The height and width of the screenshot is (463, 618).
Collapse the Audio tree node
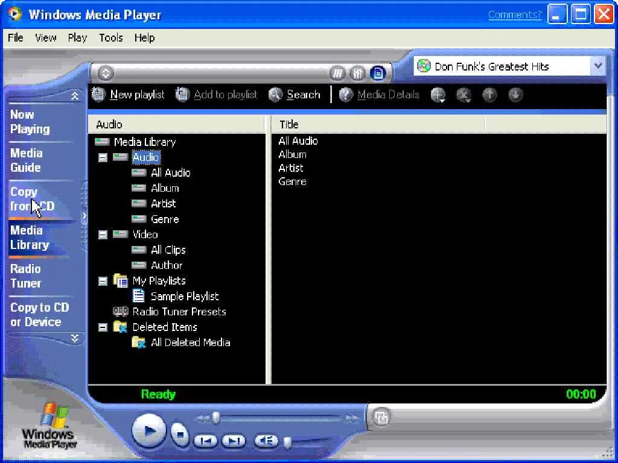point(103,157)
